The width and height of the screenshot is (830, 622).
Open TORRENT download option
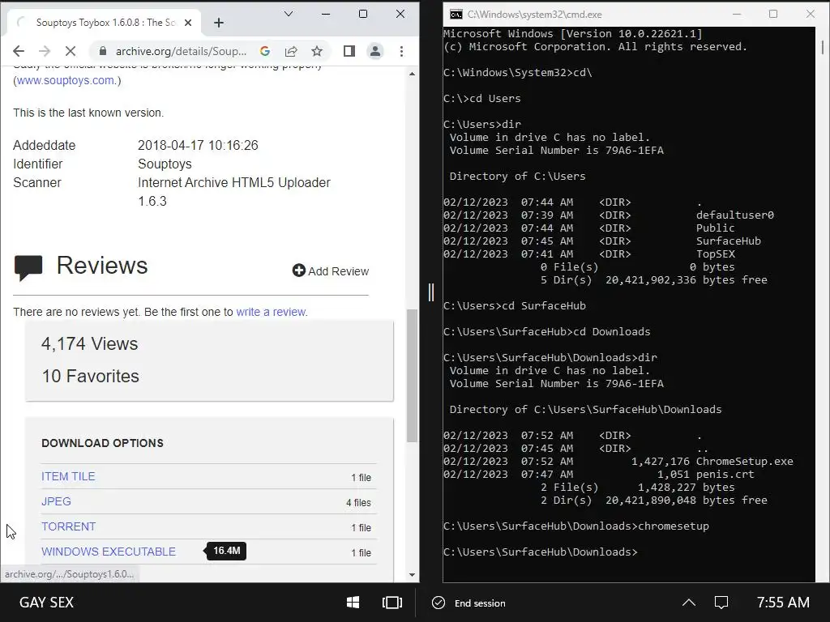[x=68, y=526]
